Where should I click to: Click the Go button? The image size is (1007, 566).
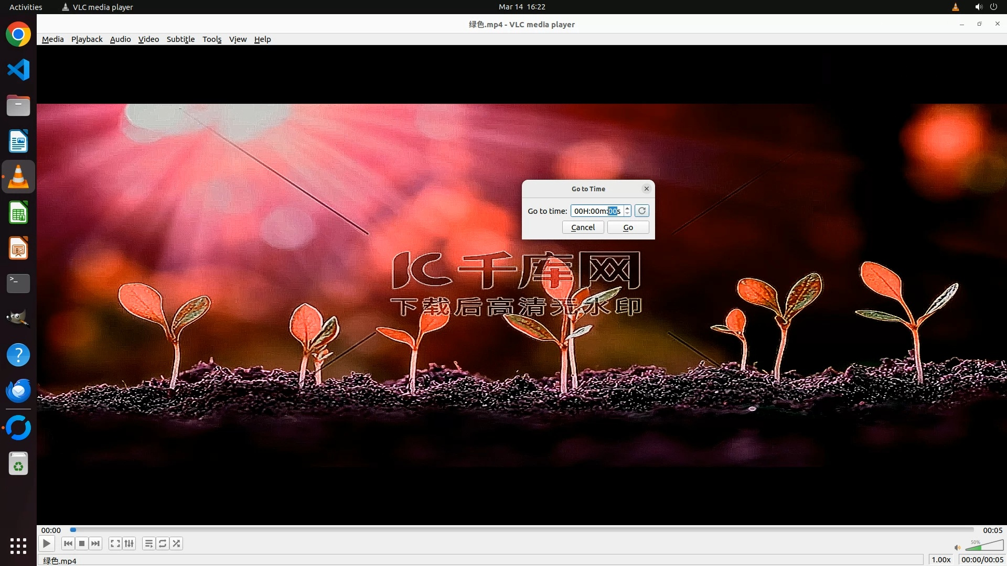pyautogui.click(x=628, y=227)
